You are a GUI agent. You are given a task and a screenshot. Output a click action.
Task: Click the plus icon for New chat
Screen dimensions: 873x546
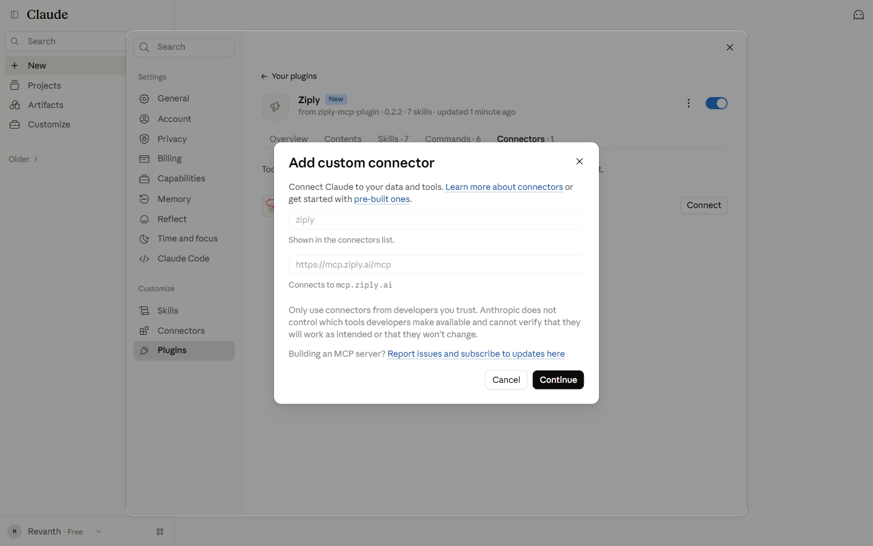pos(15,66)
